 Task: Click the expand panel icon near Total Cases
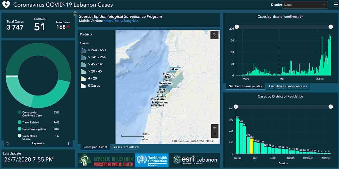[75, 13]
